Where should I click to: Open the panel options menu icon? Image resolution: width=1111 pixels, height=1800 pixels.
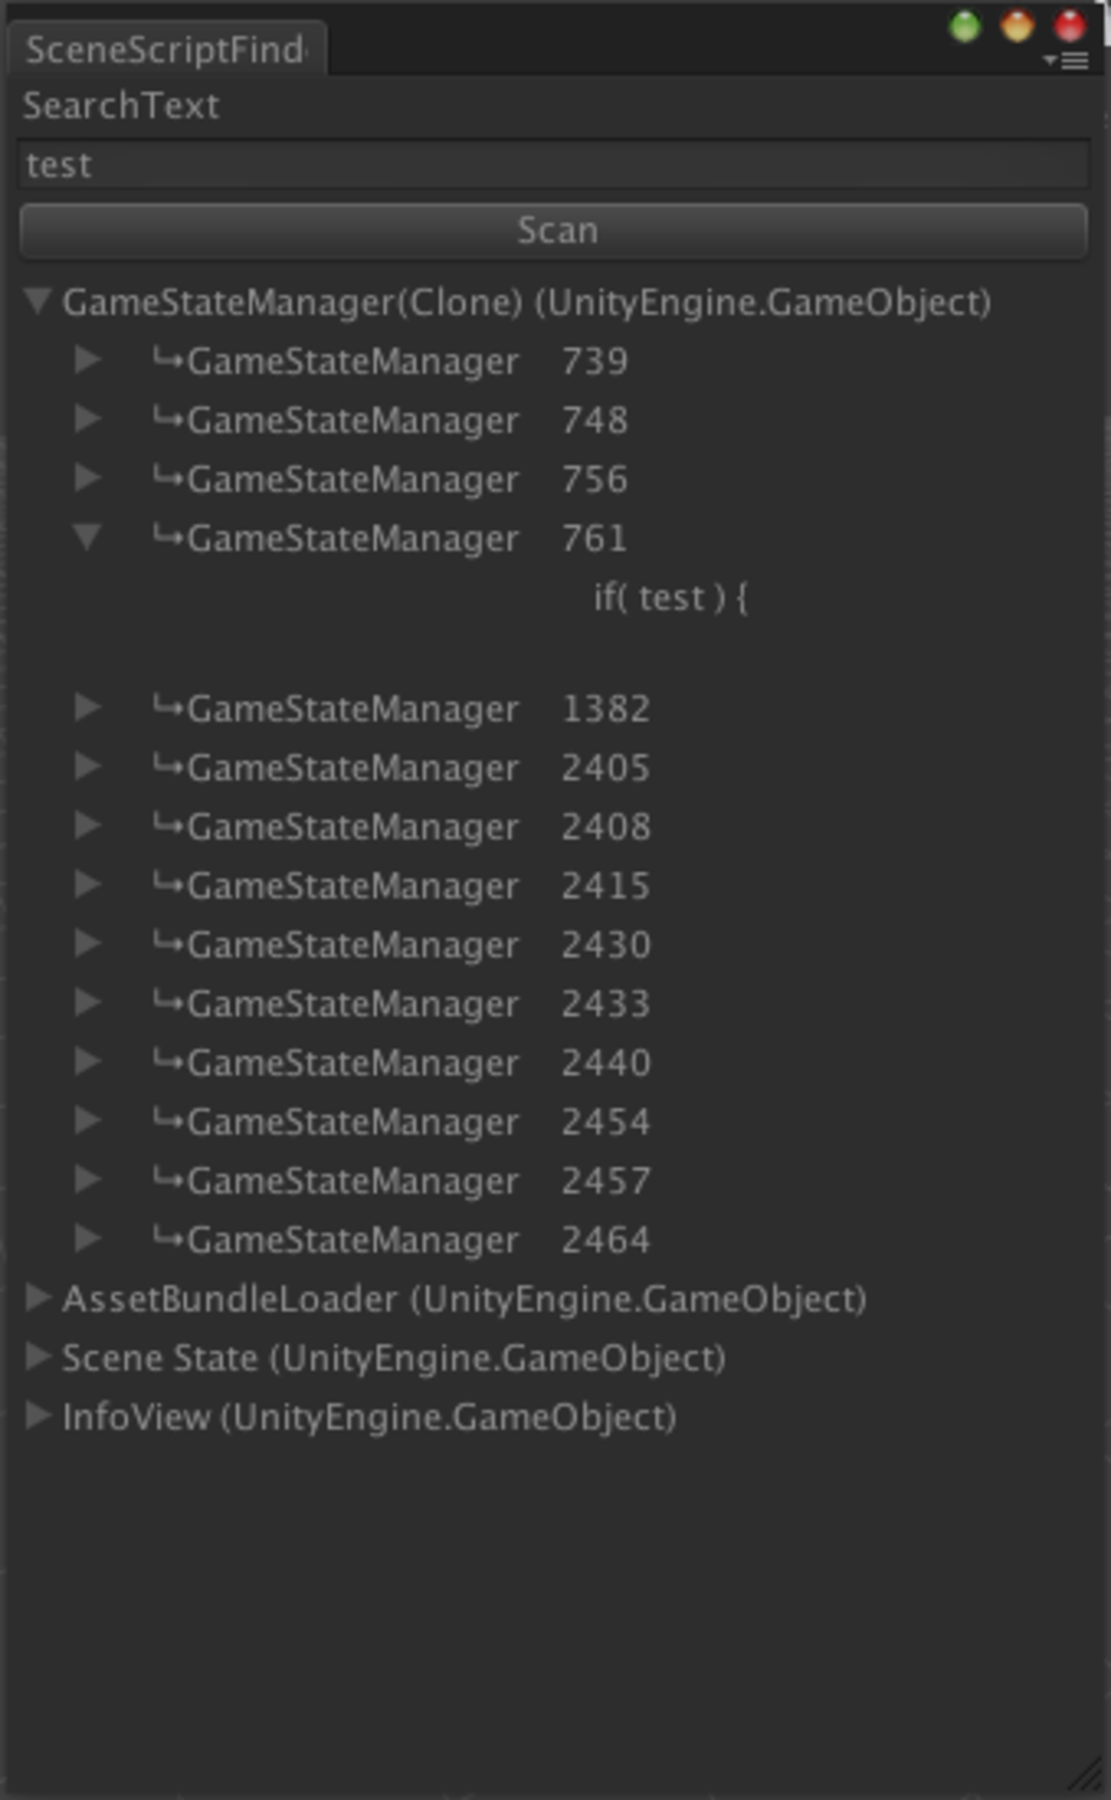[1067, 61]
